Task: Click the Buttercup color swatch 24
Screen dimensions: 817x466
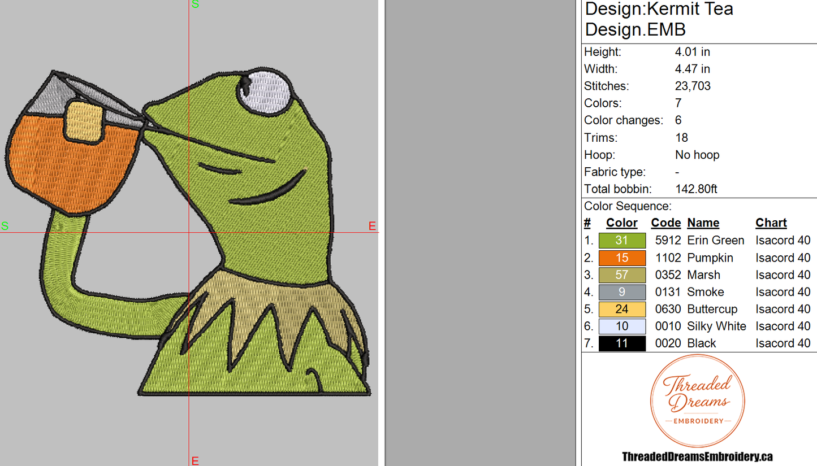Action: point(622,310)
